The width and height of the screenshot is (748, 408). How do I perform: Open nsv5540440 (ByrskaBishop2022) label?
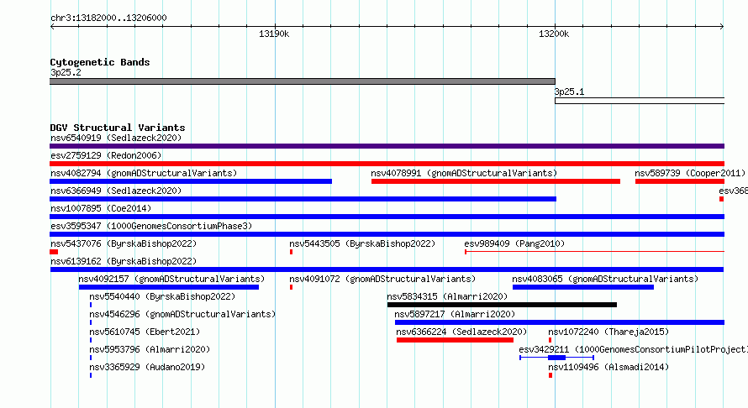click(x=162, y=296)
